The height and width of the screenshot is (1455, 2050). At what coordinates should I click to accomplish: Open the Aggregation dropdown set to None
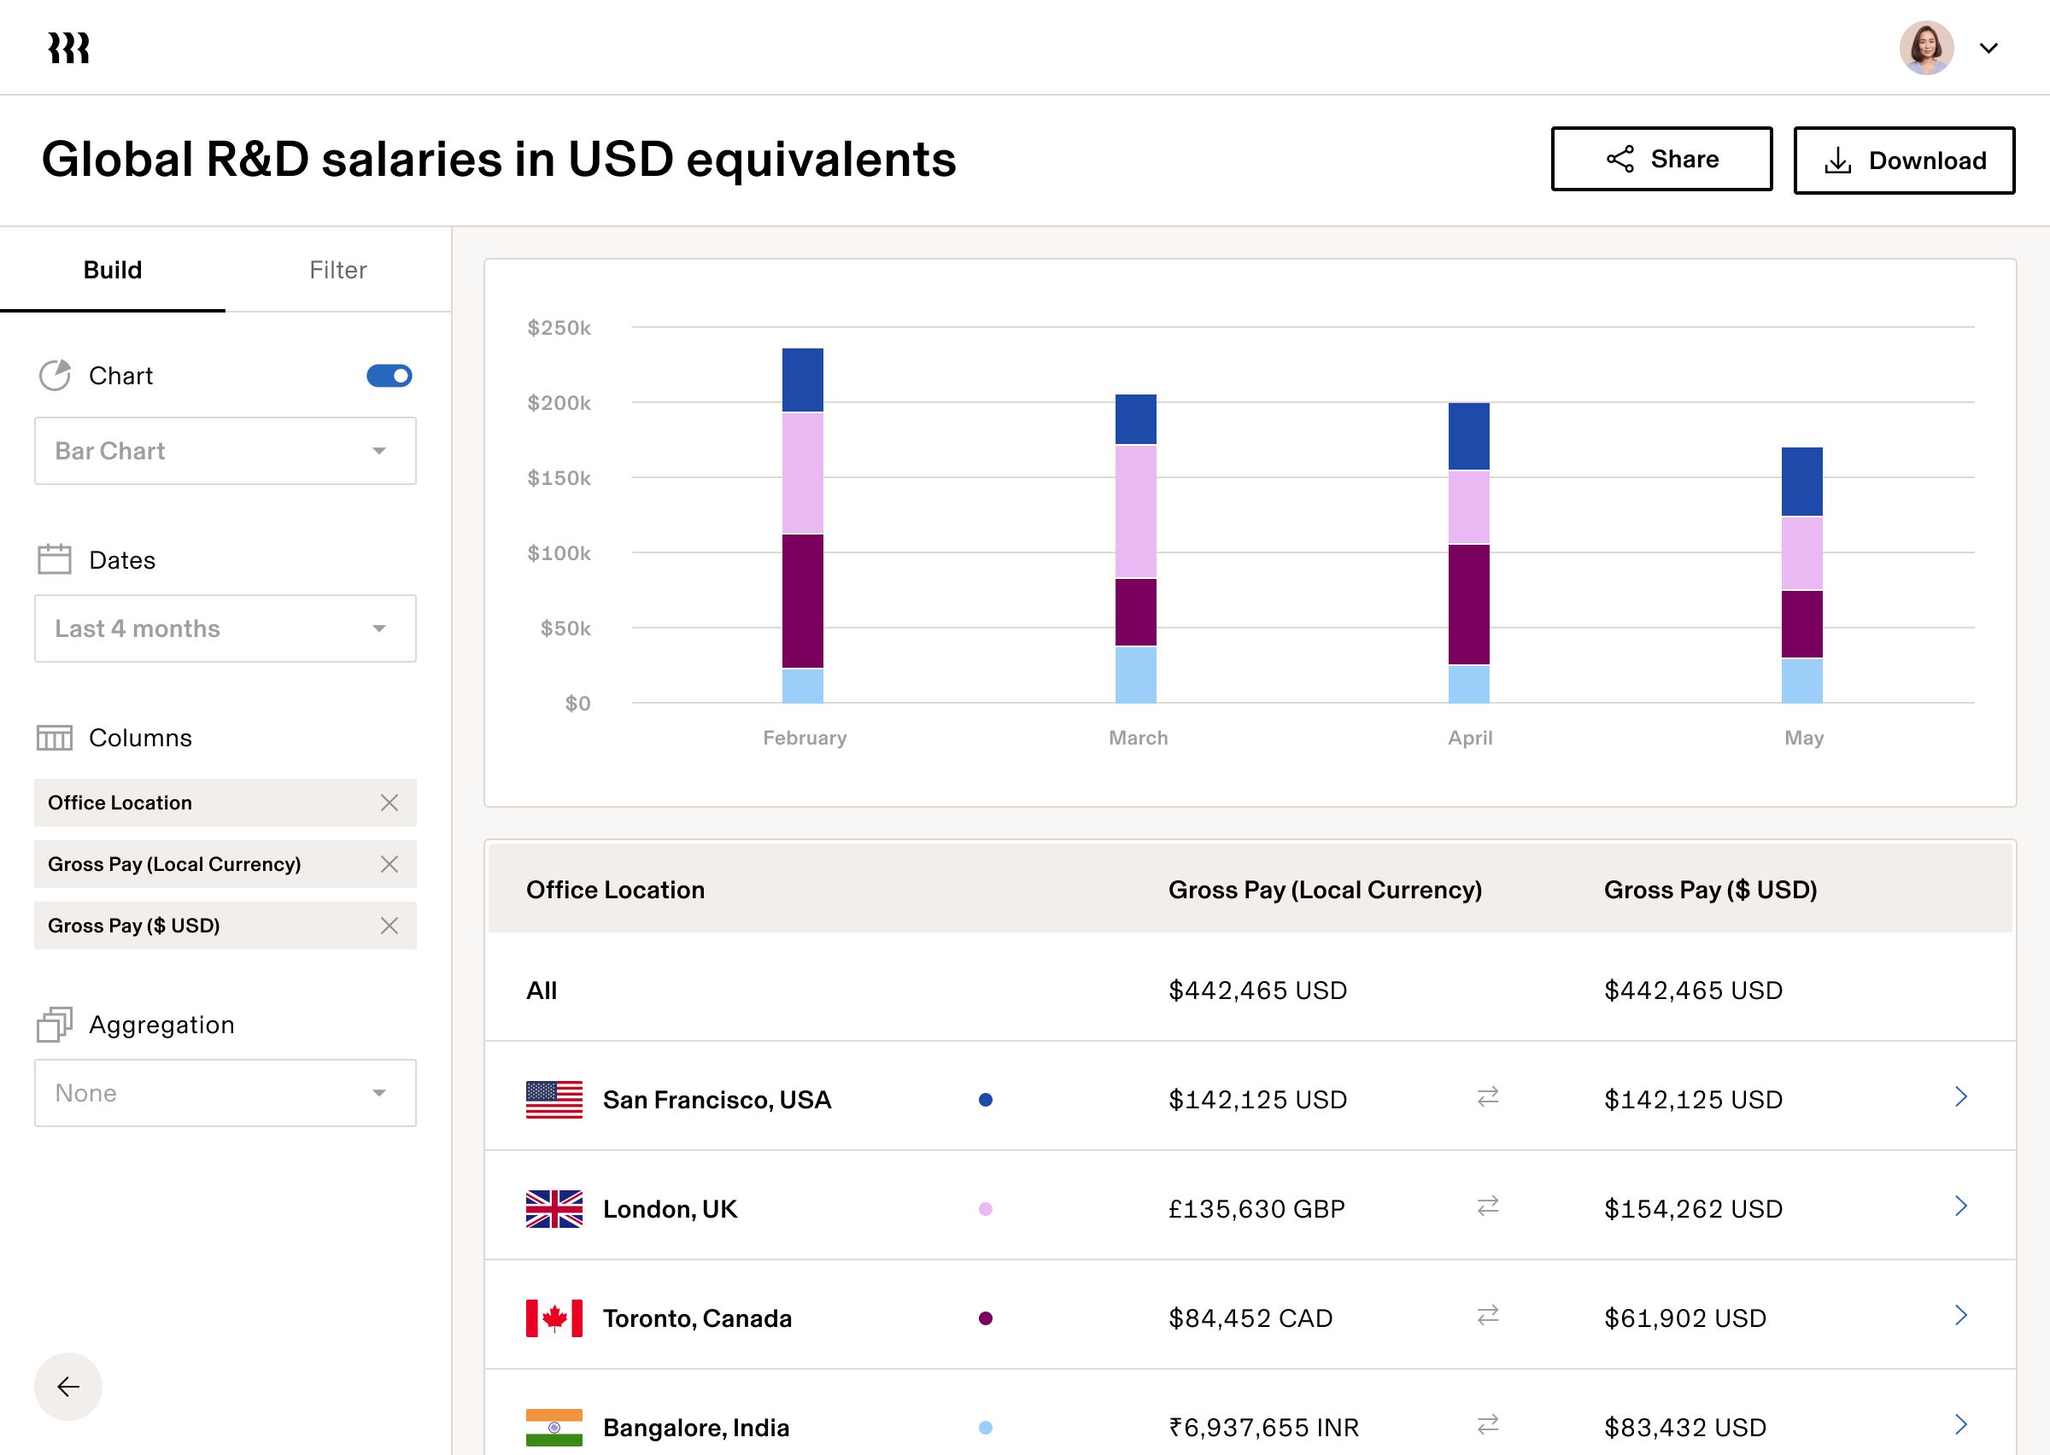click(x=225, y=1092)
